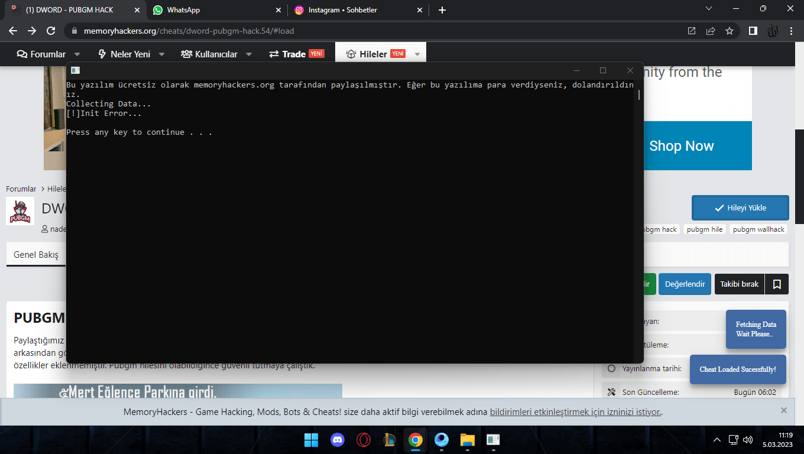Screen dimensions: 804x454
Task: Click the Hileyi Yükle button
Action: [x=740, y=207]
